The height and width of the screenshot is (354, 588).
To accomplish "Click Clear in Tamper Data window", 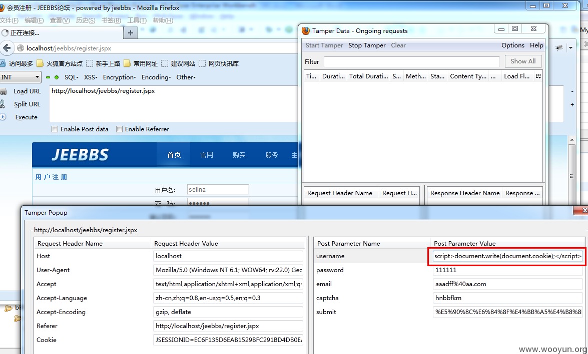I will pos(398,45).
